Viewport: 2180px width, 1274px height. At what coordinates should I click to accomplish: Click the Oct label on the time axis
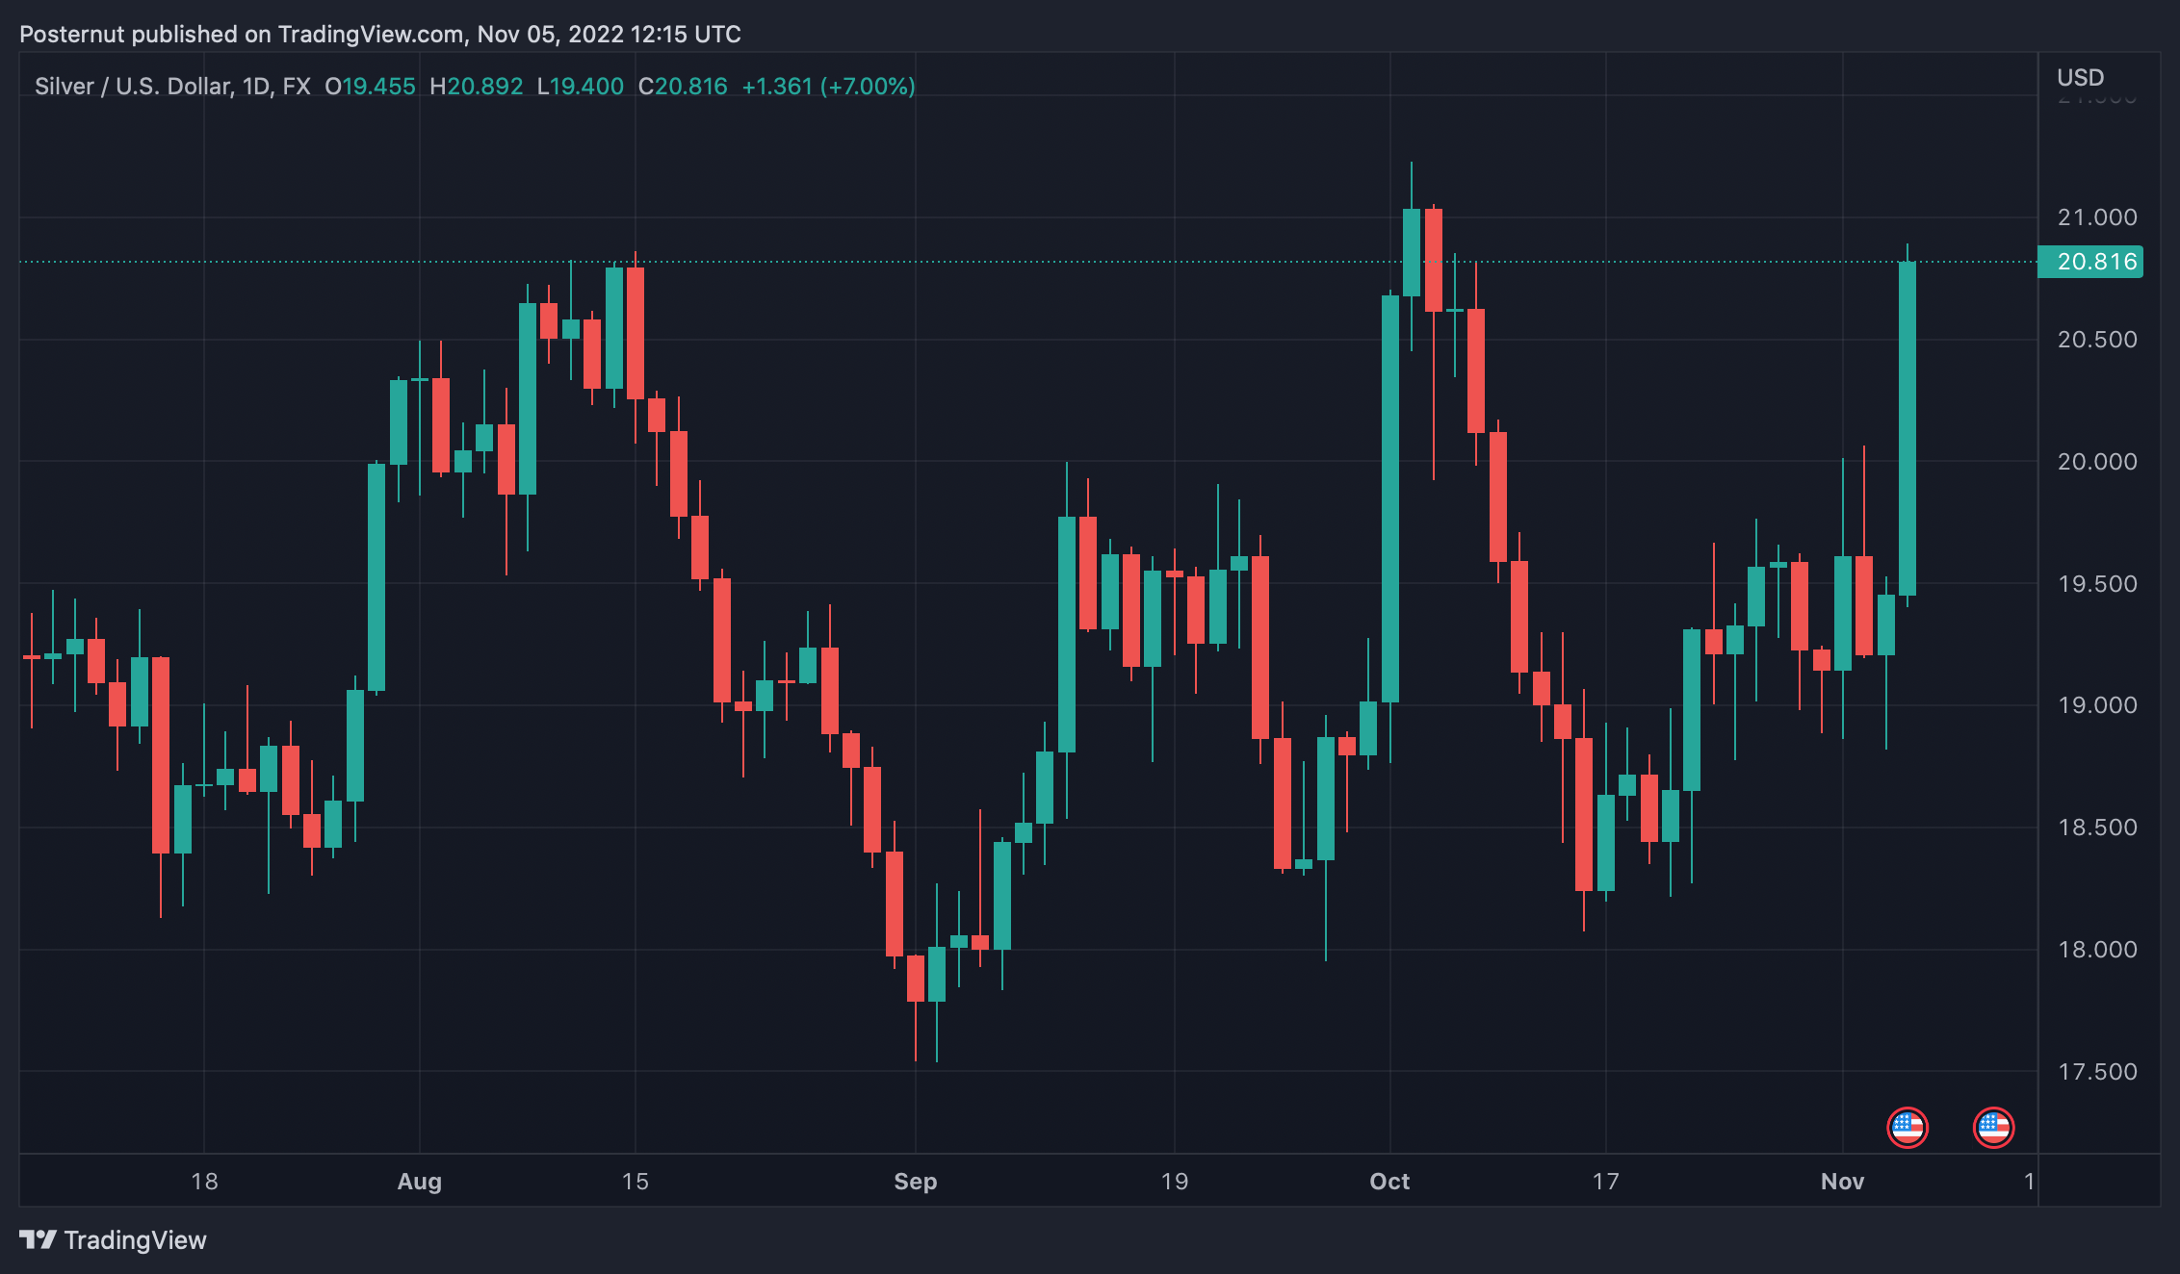point(1389,1182)
